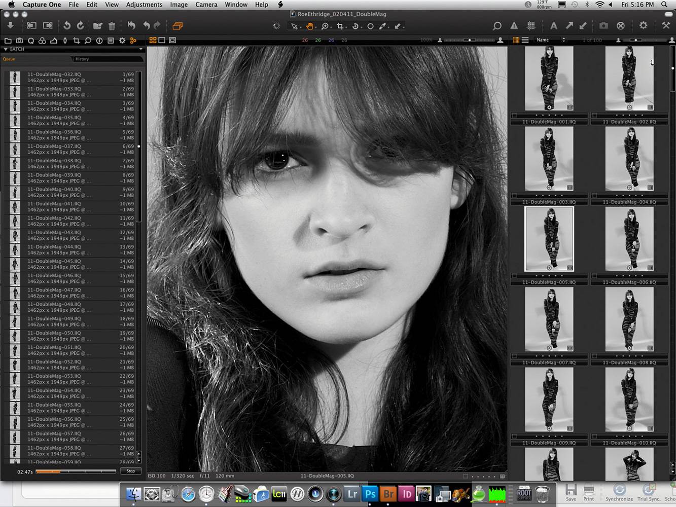The width and height of the screenshot is (676, 507).
Task: Select the Pan hand cursor tool
Action: [309, 26]
